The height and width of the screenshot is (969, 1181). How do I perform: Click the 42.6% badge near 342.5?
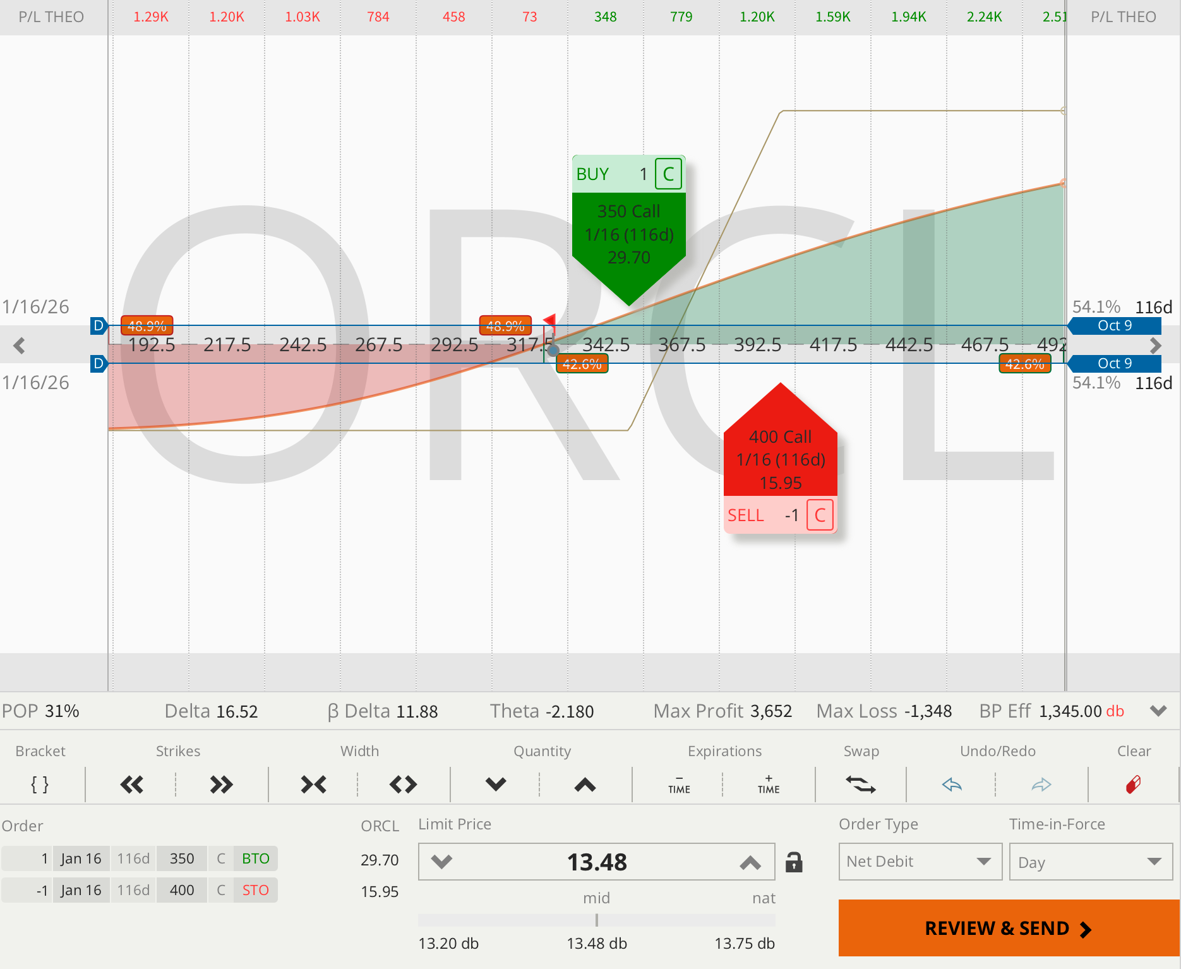(582, 364)
